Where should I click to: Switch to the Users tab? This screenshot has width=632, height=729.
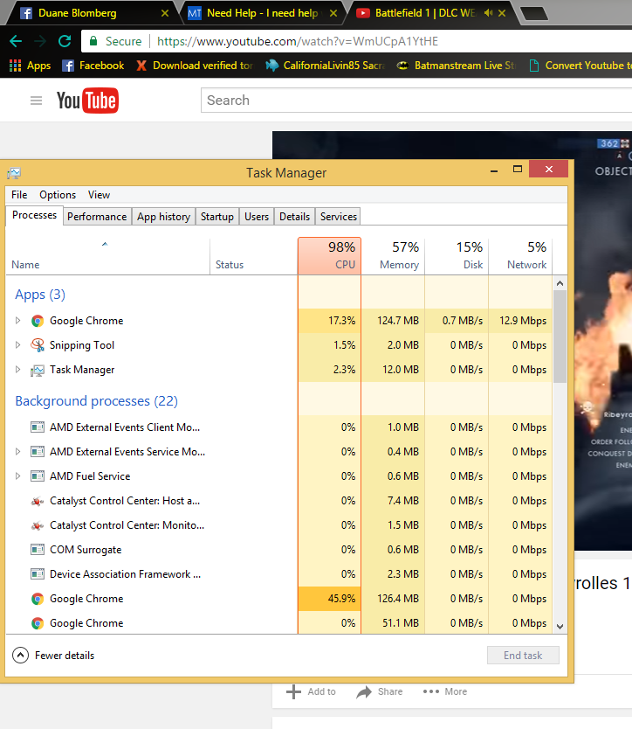pyautogui.click(x=257, y=217)
